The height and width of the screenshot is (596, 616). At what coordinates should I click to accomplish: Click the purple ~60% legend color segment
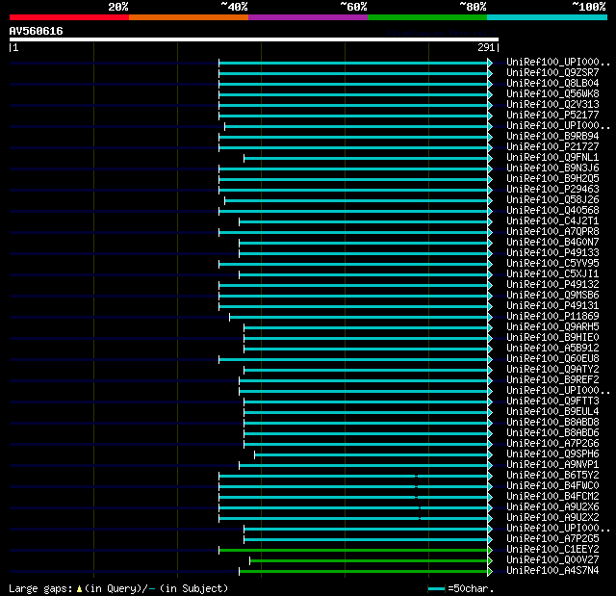click(308, 17)
